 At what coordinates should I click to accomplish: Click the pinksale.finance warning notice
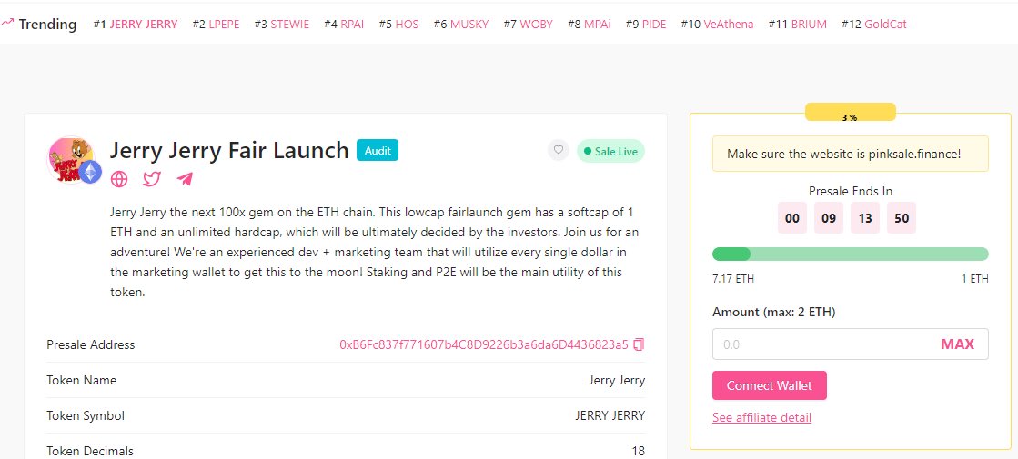(850, 154)
